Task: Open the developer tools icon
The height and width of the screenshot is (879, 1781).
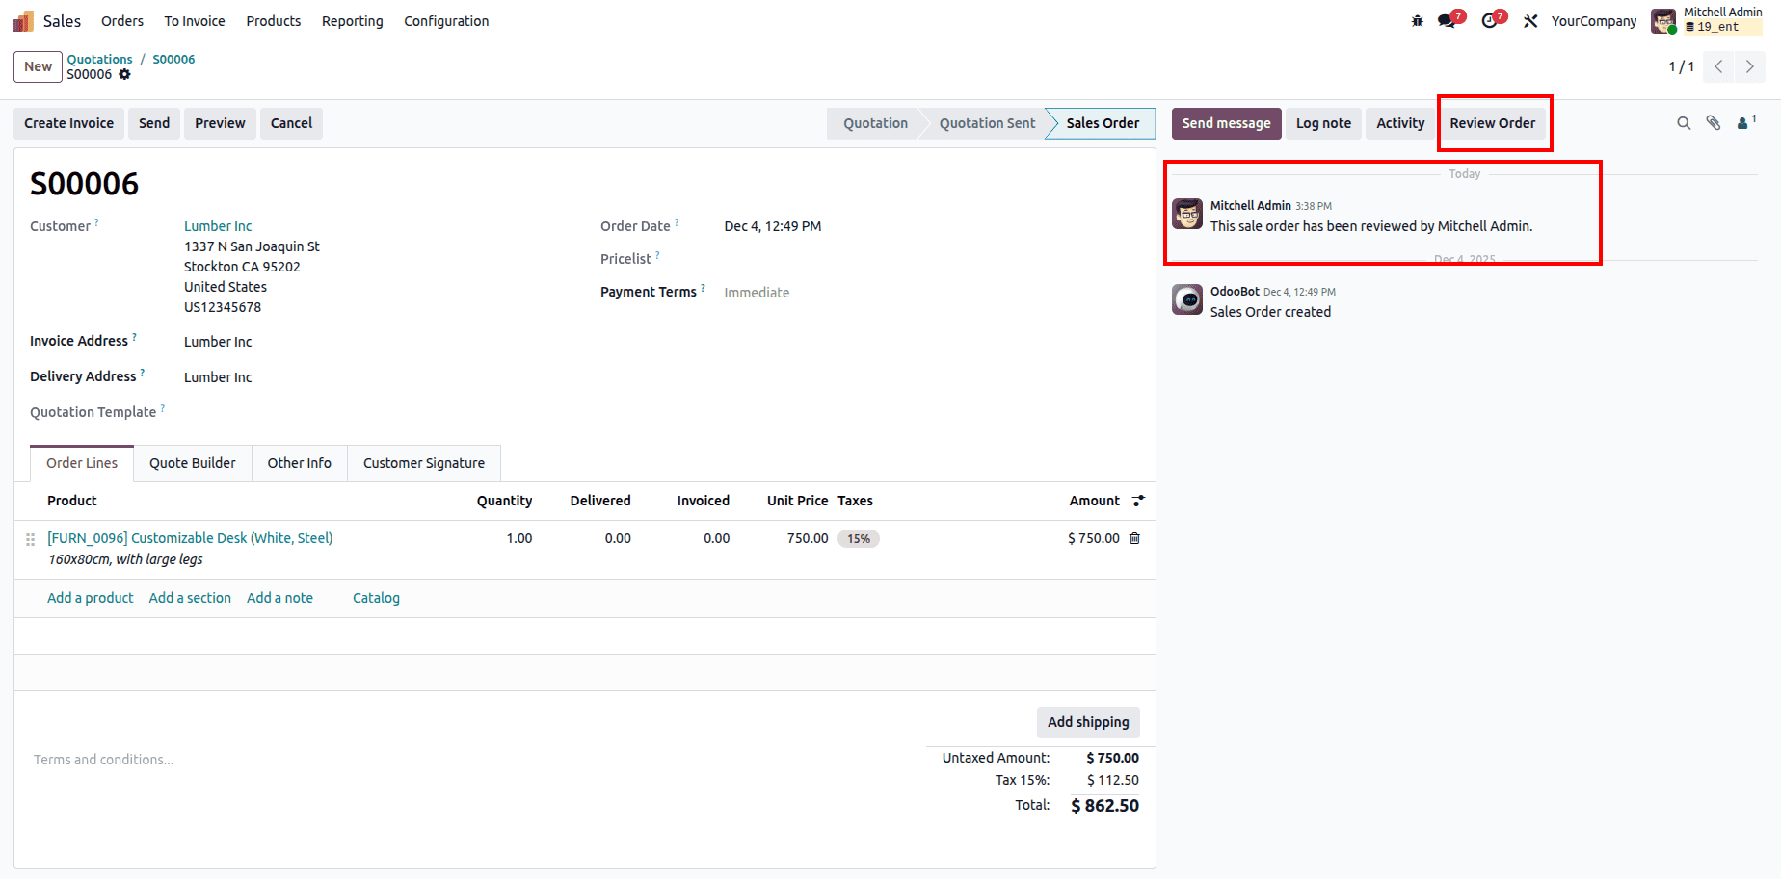Action: 1530,20
